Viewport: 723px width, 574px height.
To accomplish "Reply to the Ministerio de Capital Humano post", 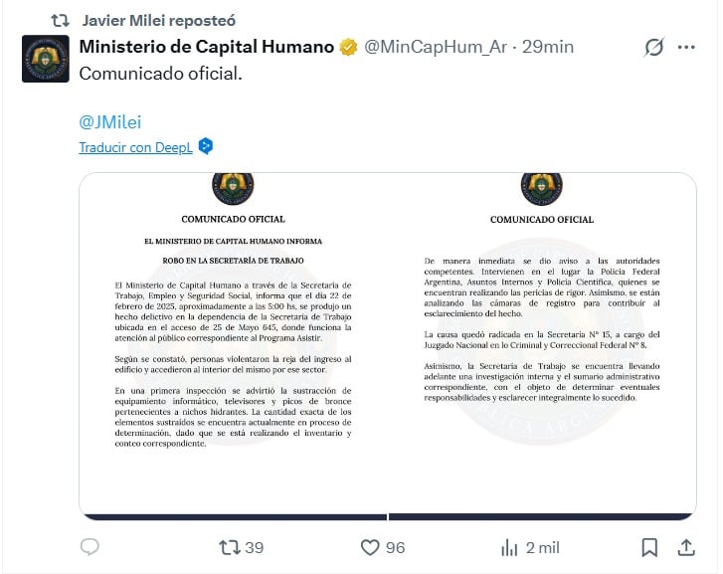I will click(x=90, y=547).
